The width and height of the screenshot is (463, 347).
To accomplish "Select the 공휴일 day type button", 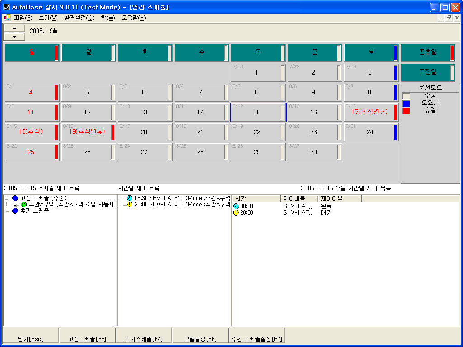I will pos(427,52).
